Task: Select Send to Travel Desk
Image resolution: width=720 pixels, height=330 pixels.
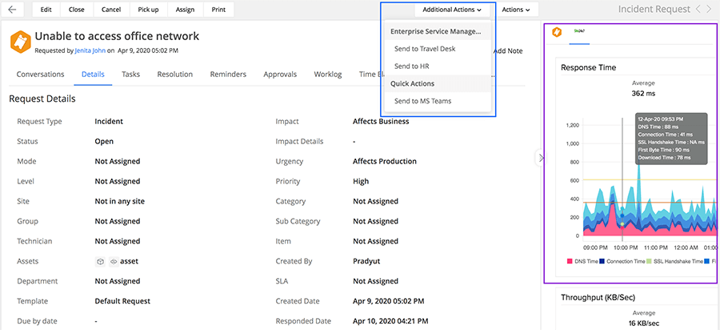Action: pyautogui.click(x=424, y=49)
